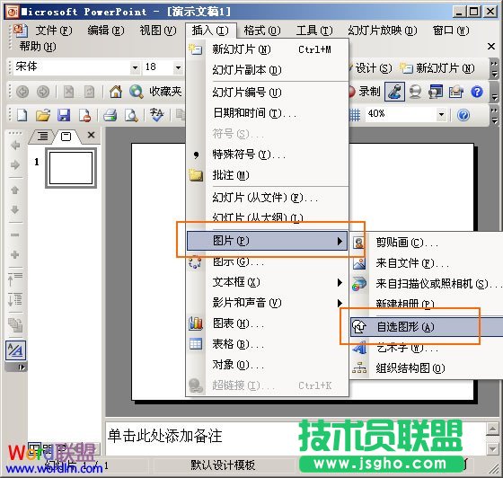Click the blue Help question mark beside zoom
The width and height of the screenshot is (503, 478).
(x=463, y=115)
